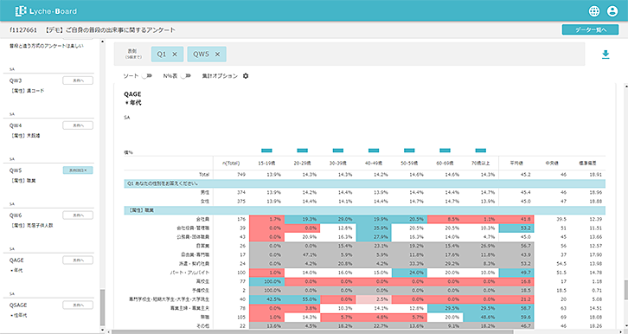Toggle the N%表 switch
The image size is (628, 334).
click(185, 75)
